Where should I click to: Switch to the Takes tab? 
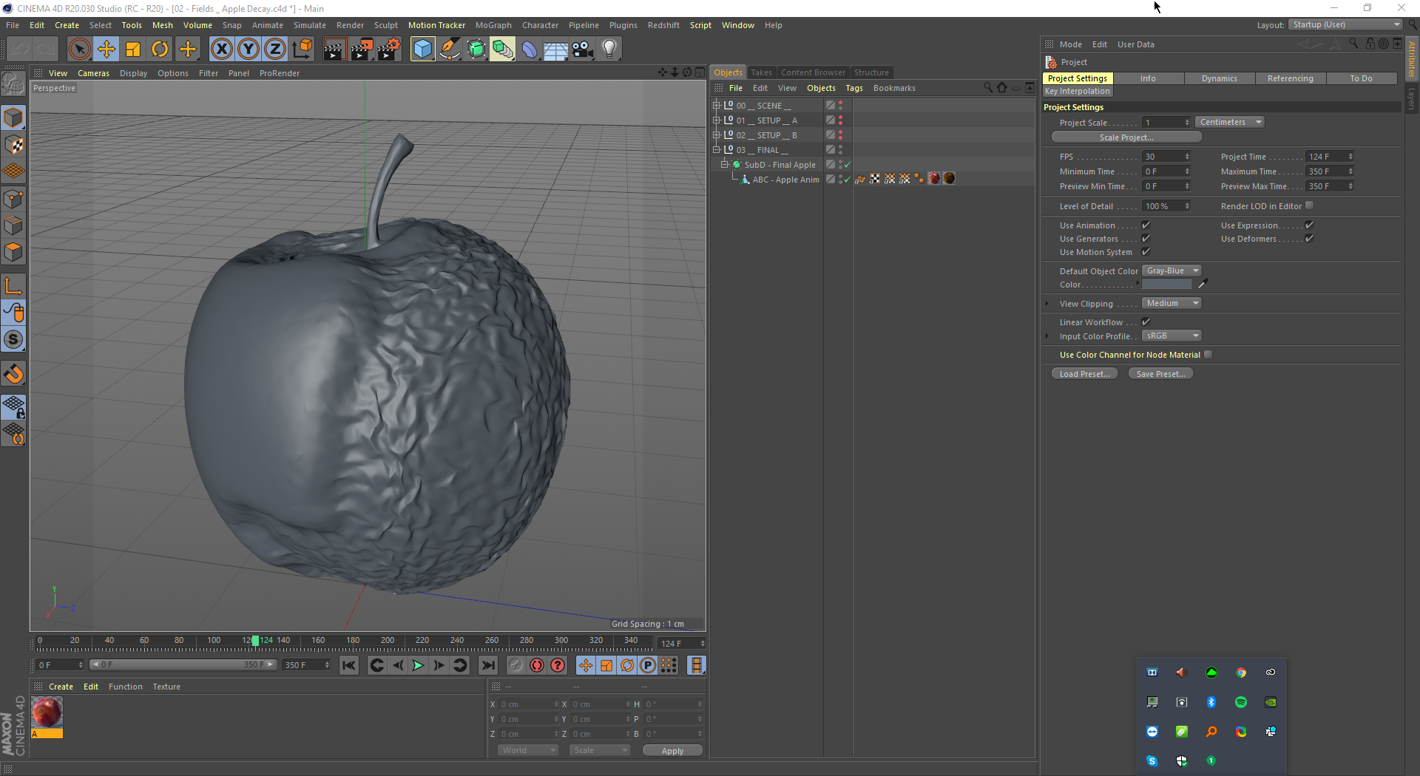[x=761, y=72]
